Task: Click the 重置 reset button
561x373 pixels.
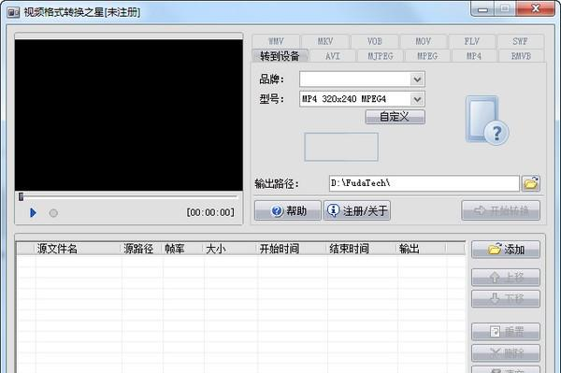Action: [x=506, y=332]
